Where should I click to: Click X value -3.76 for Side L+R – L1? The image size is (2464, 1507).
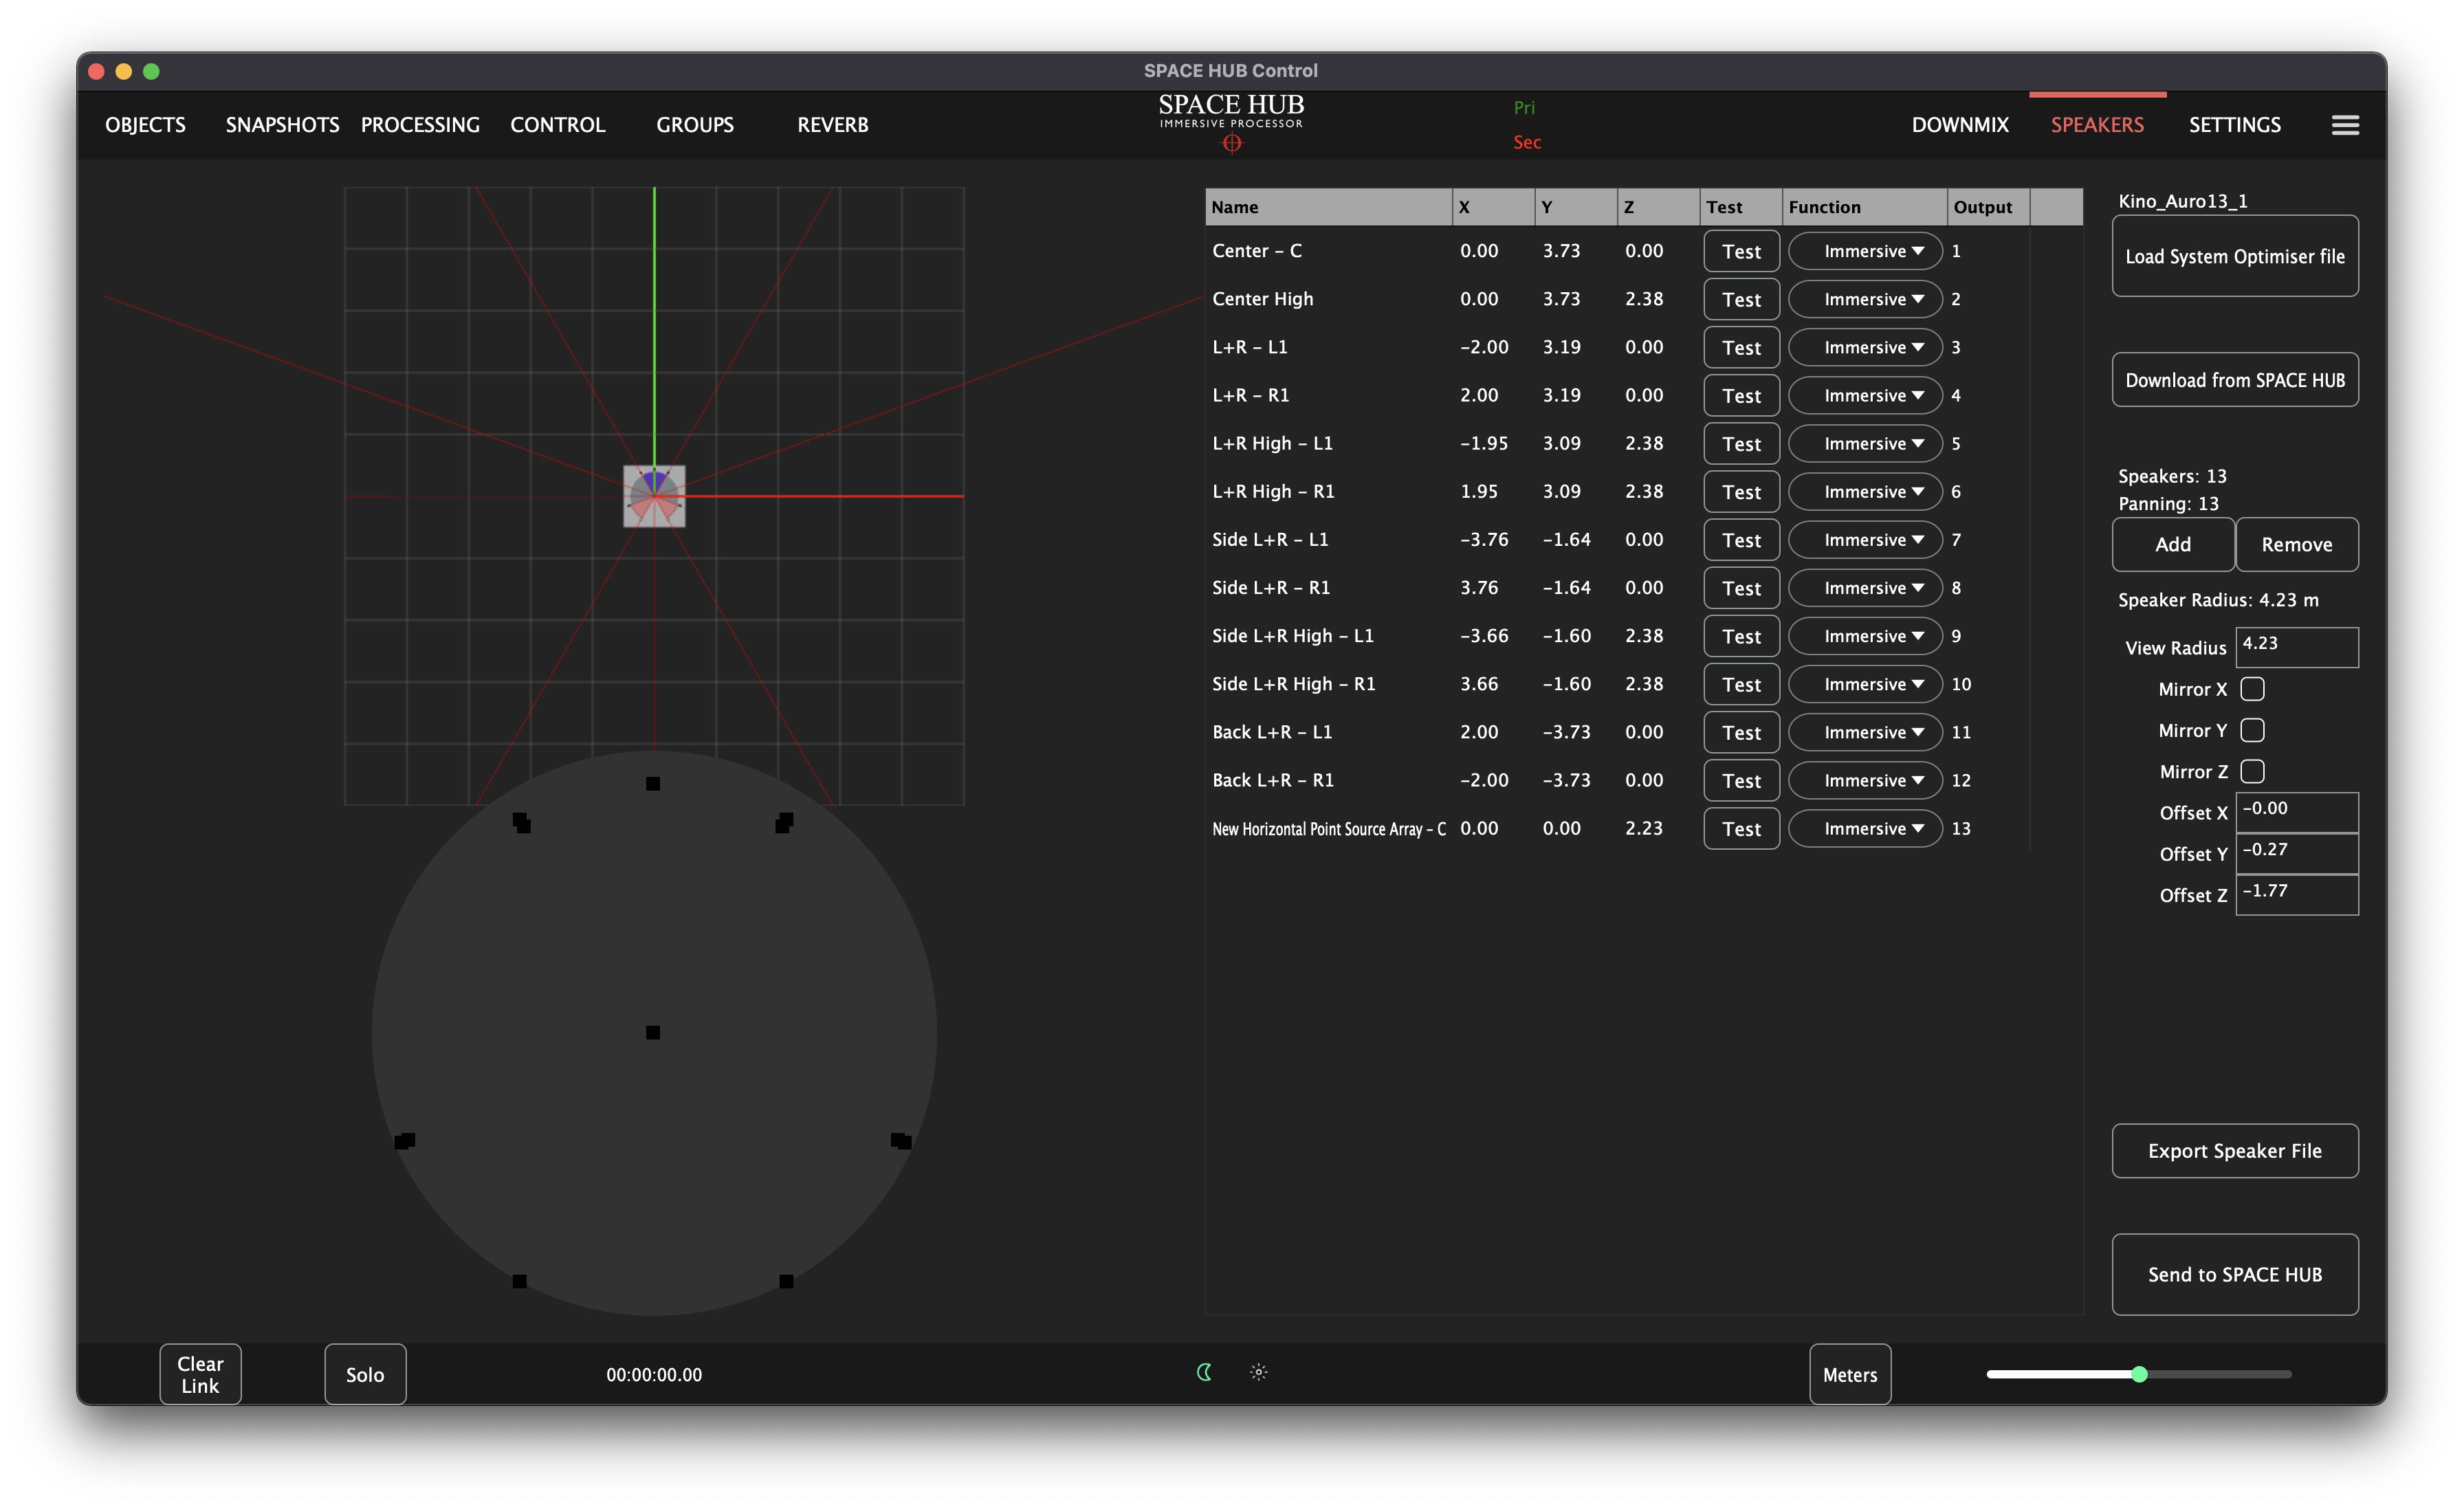point(1484,540)
